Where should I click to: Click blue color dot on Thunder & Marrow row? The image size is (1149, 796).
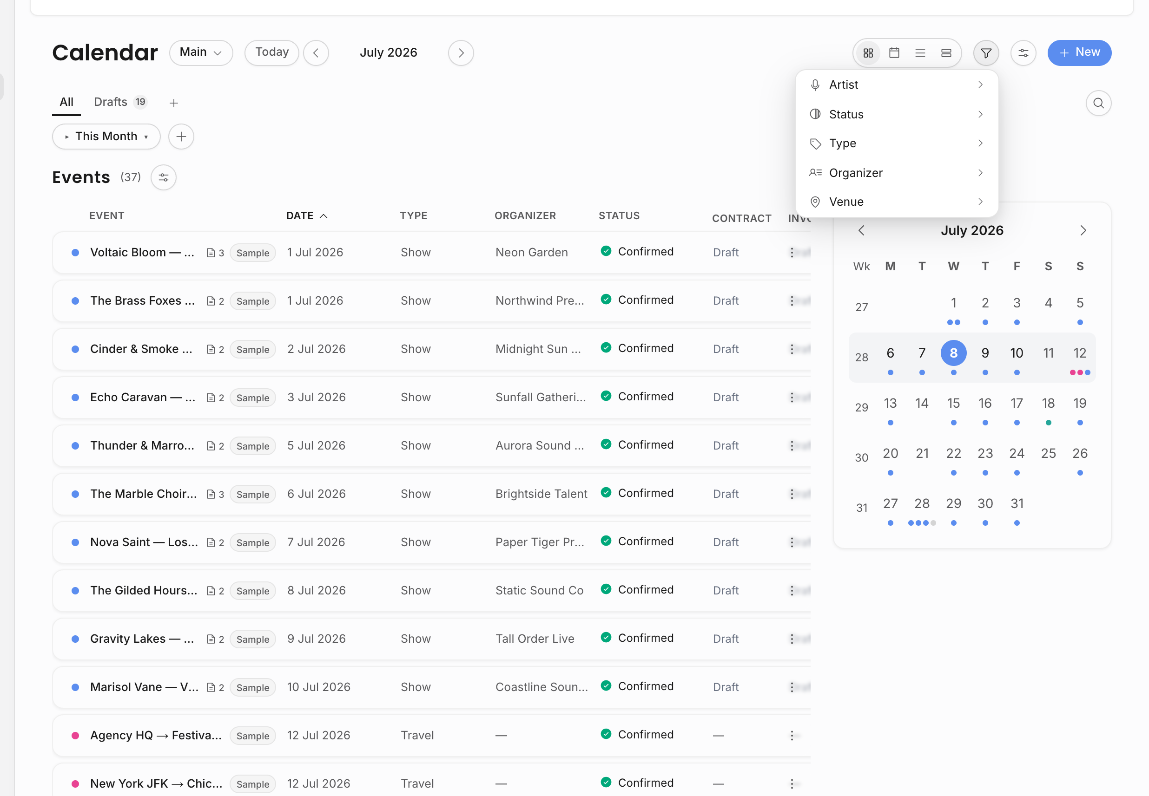tap(75, 446)
